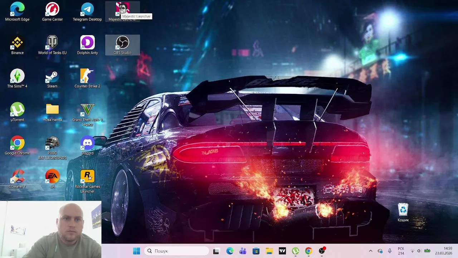Select the CCleaner 7 desktop icon
The height and width of the screenshot is (258, 458).
coord(17,178)
